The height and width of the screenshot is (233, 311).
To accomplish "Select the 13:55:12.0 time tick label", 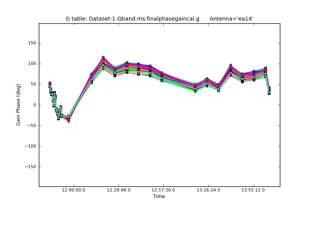I will click(x=253, y=190).
